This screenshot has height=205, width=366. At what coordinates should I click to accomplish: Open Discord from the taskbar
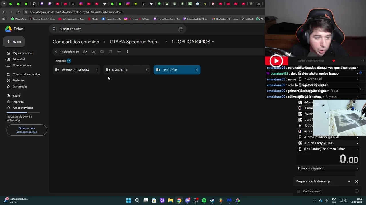(187, 200)
